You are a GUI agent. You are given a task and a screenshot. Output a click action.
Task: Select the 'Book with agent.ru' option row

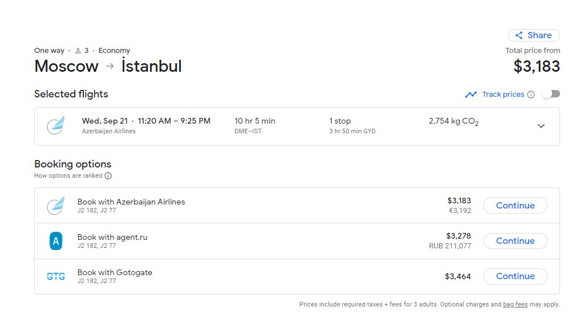297,241
